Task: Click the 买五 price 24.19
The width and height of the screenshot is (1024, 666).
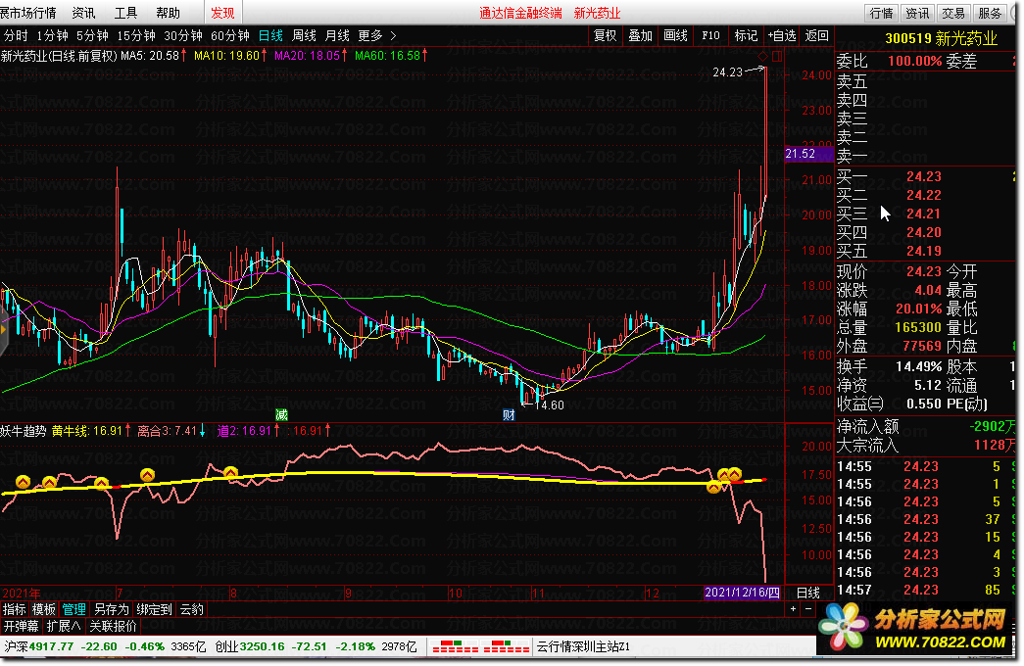Action: pos(923,251)
